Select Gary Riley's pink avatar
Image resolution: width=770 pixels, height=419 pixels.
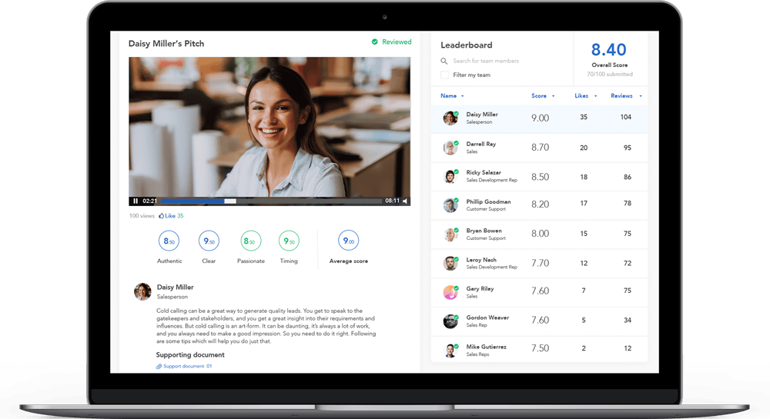tap(450, 292)
